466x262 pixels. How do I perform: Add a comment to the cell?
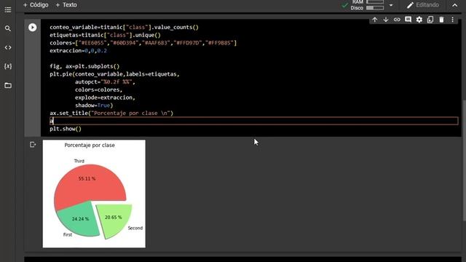[408, 20]
